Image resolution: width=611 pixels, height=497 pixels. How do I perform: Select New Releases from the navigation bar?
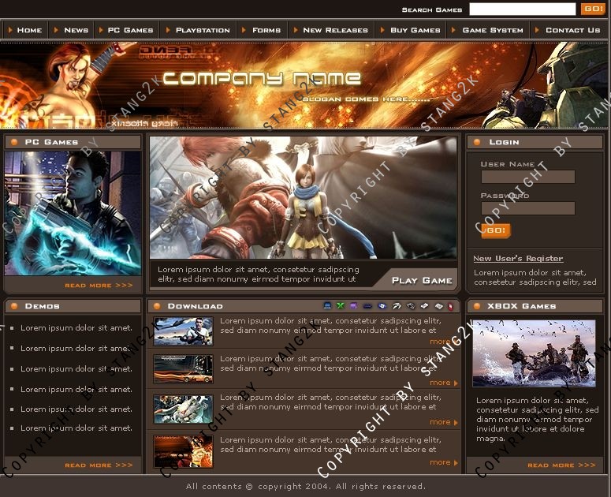click(335, 30)
